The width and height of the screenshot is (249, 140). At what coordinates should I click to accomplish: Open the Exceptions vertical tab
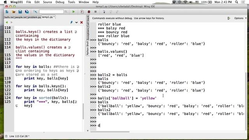(x=88, y=34)
